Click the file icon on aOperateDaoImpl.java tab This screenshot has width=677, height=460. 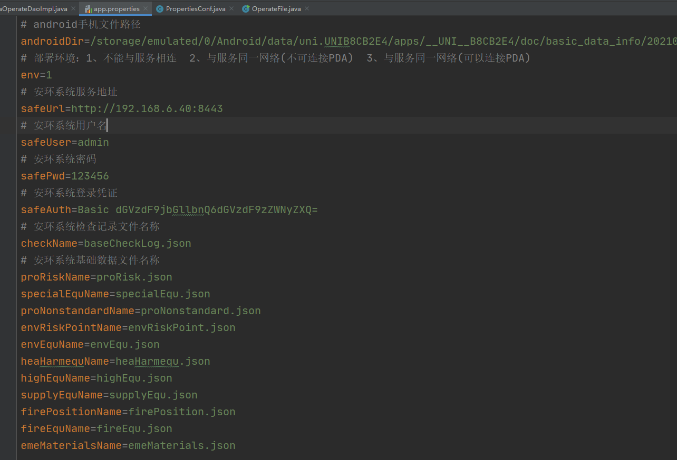point(3,8)
